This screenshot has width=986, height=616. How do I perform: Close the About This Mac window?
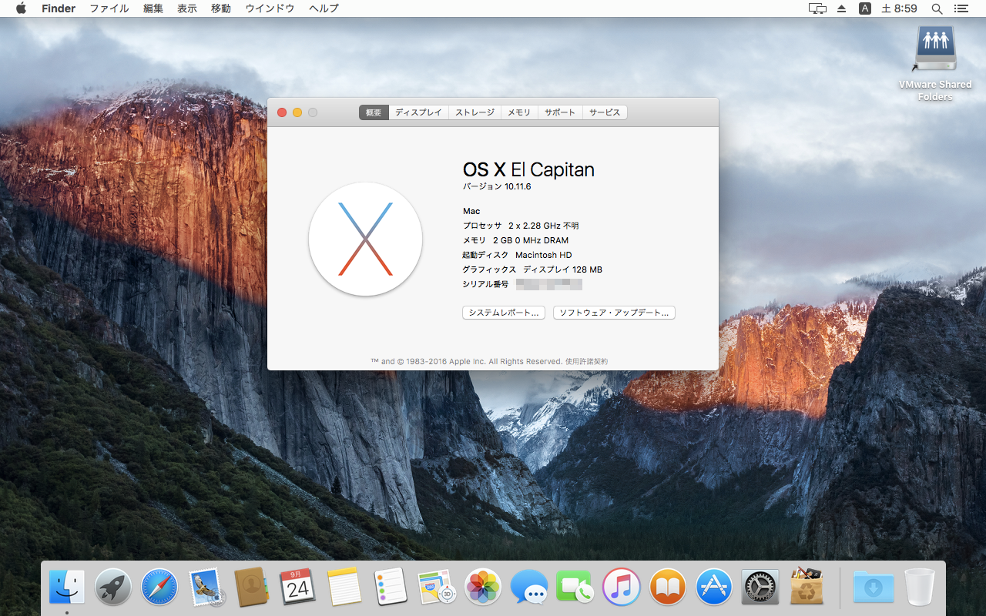click(282, 112)
